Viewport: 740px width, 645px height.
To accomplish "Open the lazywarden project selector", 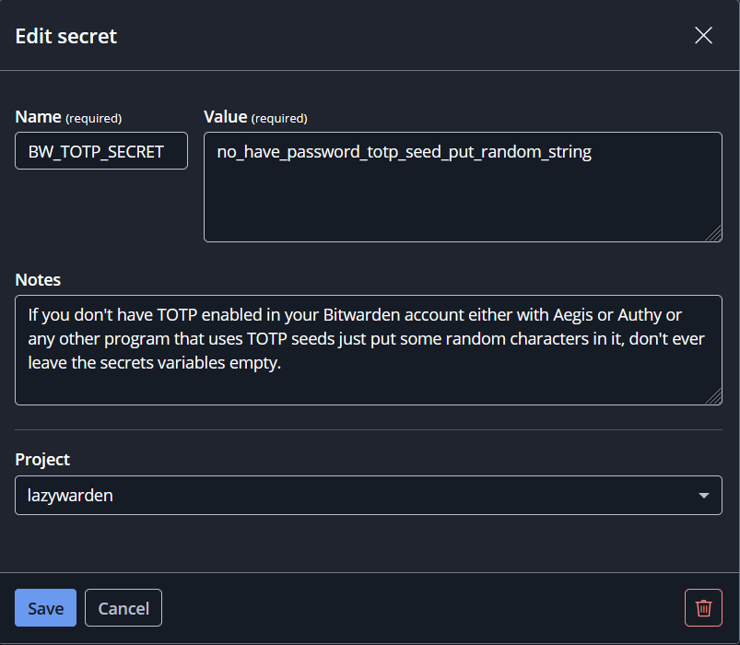I will 369,496.
